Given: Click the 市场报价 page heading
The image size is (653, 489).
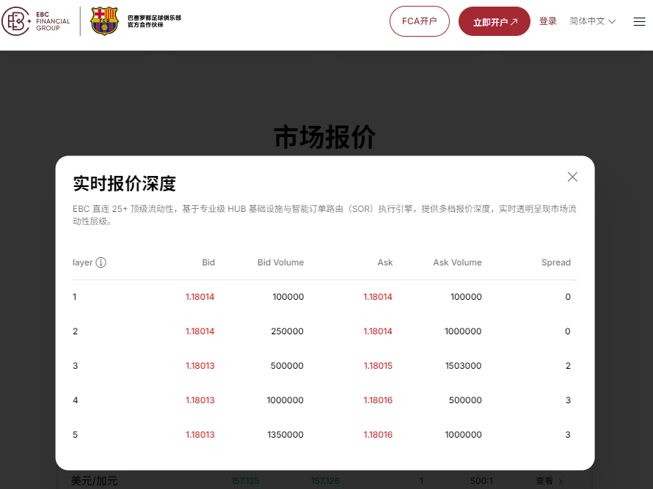Looking at the screenshot, I should (325, 137).
